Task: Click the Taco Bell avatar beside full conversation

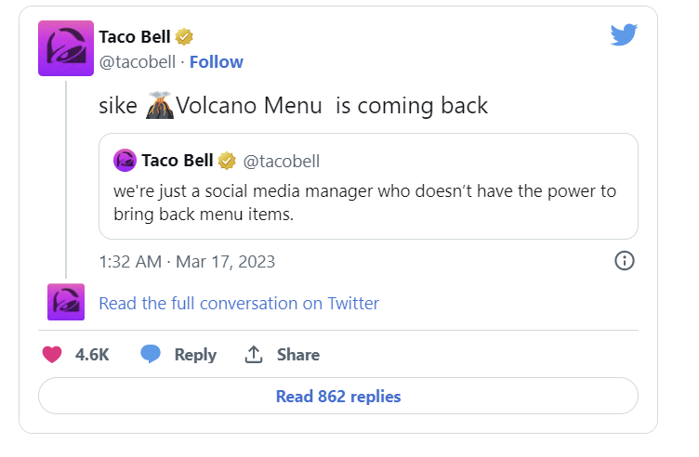Action: click(x=66, y=302)
